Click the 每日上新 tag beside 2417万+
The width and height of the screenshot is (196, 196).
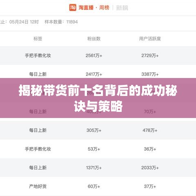38,74
